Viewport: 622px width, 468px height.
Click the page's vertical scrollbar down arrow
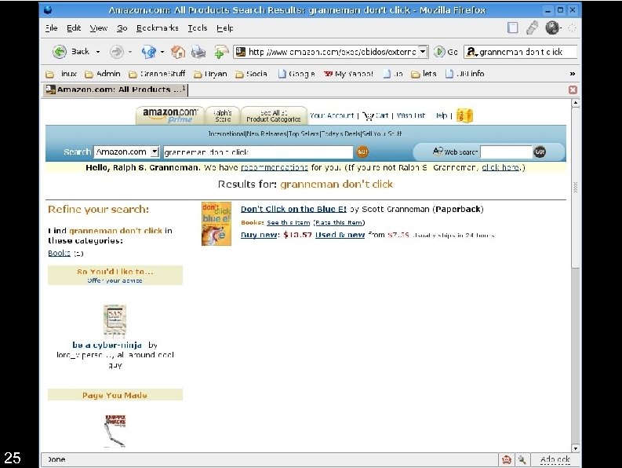click(x=575, y=448)
